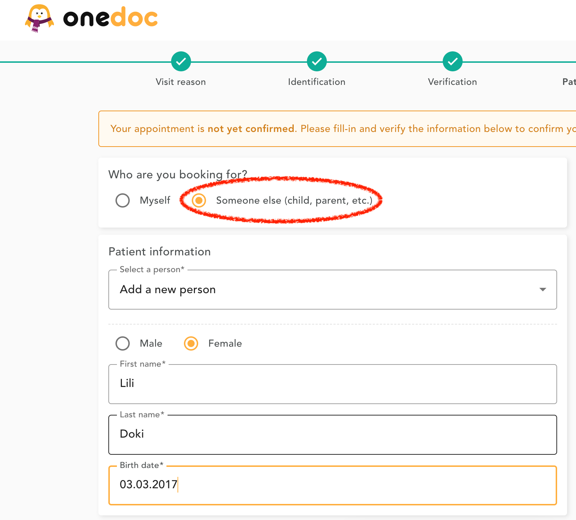
Task: Click the appointment not yet confirmed banner
Action: point(337,129)
